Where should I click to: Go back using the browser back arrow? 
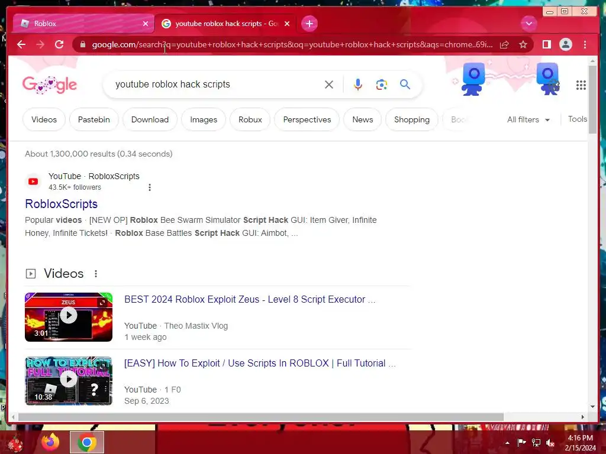21,44
